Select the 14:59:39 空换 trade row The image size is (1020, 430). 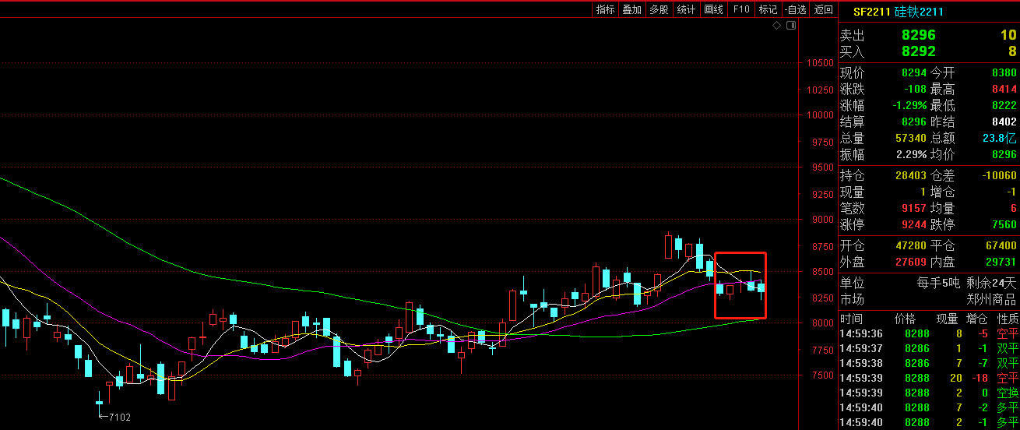[x=928, y=392]
